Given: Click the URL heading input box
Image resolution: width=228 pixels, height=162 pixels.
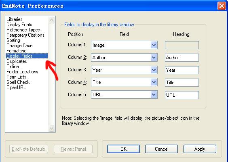Looking at the screenshot, I should tap(182, 95).
